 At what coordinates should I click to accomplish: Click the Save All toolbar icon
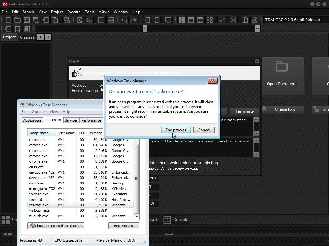[x=36, y=20]
